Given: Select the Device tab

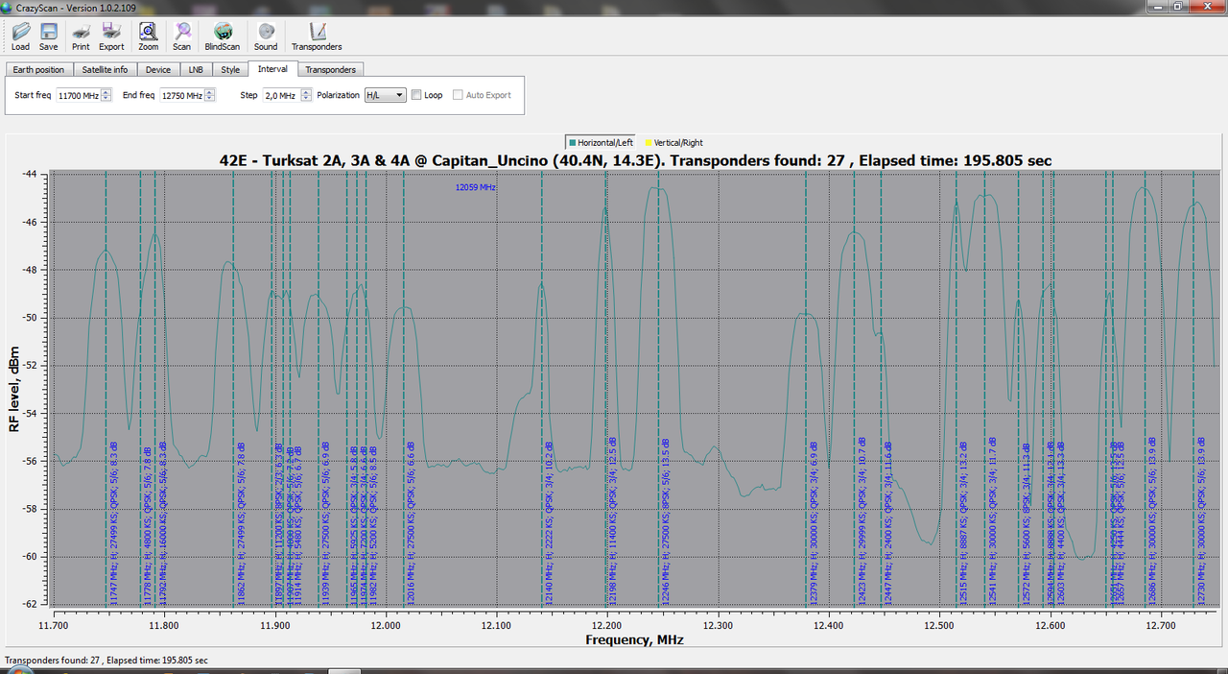Looking at the screenshot, I should tap(158, 69).
